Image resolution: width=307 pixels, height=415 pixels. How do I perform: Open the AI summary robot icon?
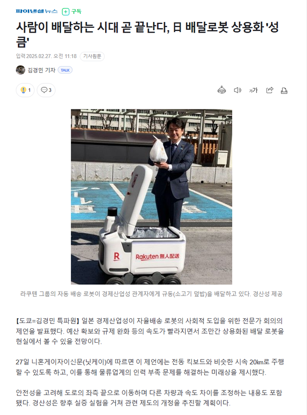point(222,90)
